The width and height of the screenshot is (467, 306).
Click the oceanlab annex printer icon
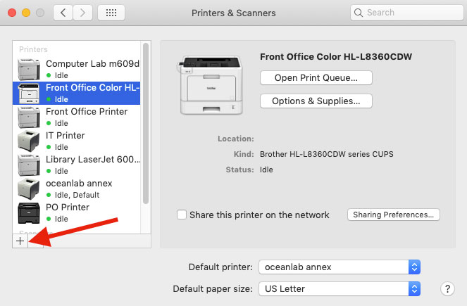click(29, 189)
